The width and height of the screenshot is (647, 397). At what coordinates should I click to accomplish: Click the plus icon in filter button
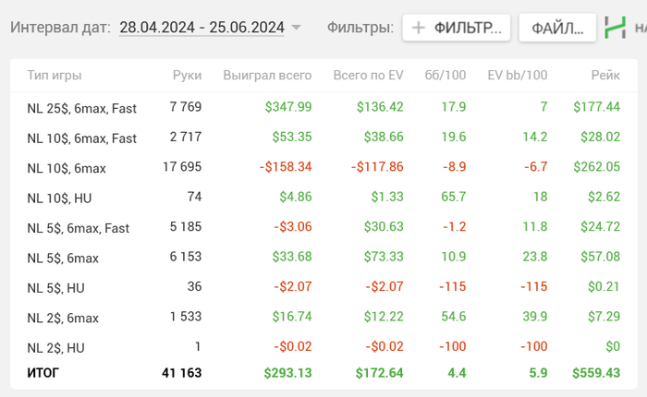419,28
